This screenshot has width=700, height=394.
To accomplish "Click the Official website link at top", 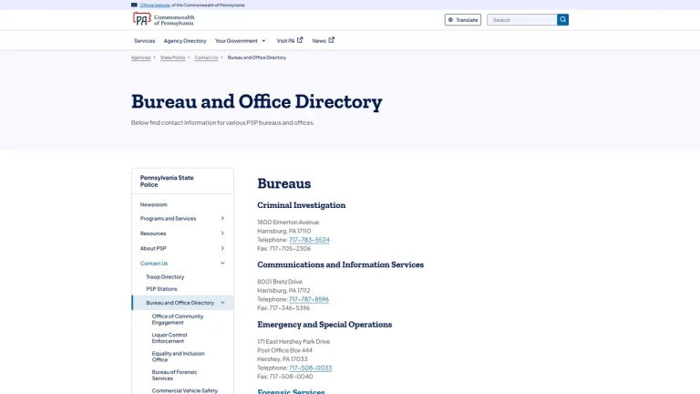I will point(155,5).
